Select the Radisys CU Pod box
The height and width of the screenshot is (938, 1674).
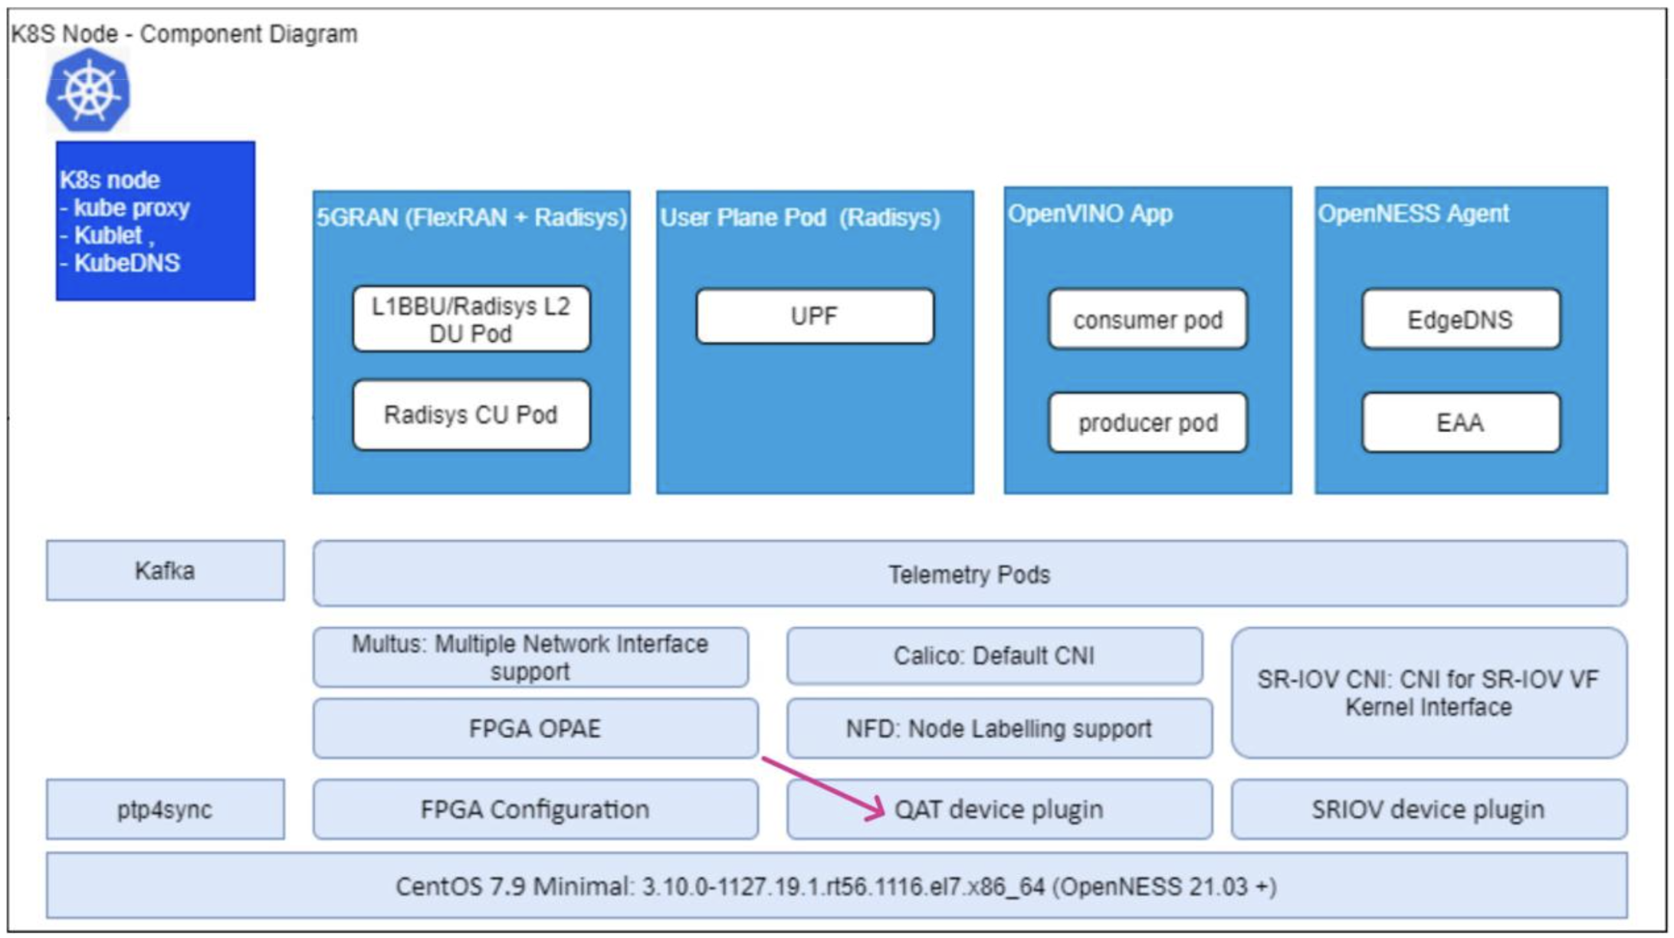(x=471, y=415)
